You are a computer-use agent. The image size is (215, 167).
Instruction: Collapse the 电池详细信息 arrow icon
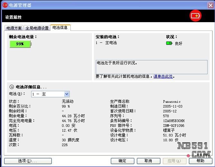12,87
